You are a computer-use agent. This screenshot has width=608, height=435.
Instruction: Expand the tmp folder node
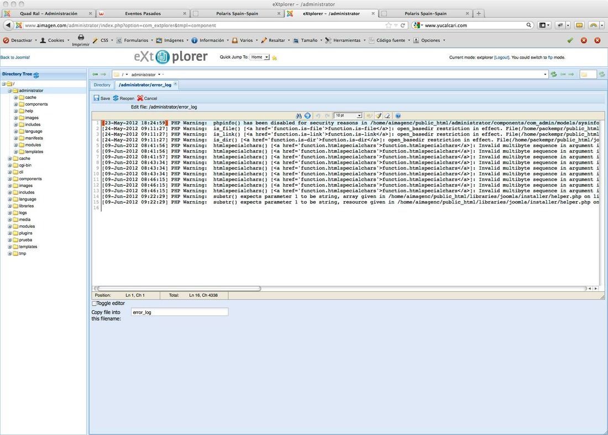click(10, 254)
